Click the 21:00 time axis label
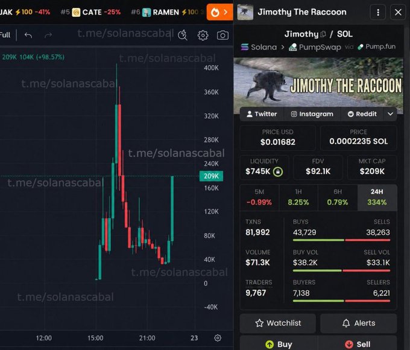This screenshot has width=410, height=350. coord(147,338)
